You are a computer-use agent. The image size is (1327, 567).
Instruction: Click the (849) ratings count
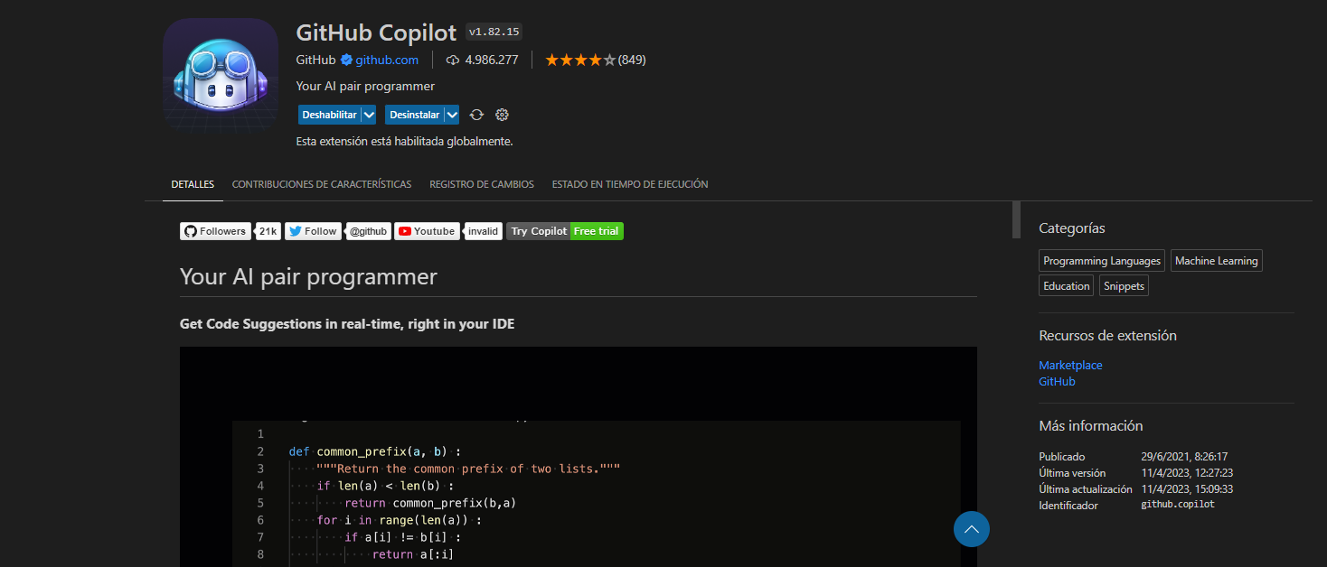click(x=632, y=60)
